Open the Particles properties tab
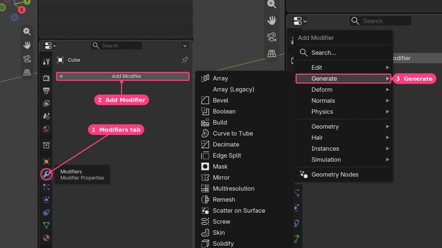The image size is (442, 248). click(46, 187)
